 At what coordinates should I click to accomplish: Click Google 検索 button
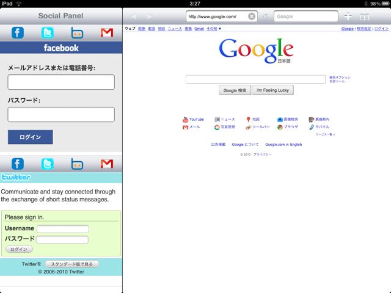click(x=235, y=90)
